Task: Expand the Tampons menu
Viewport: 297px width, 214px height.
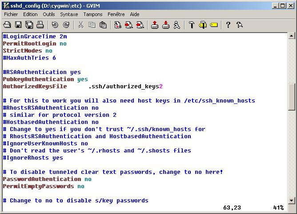Action: 92,14
